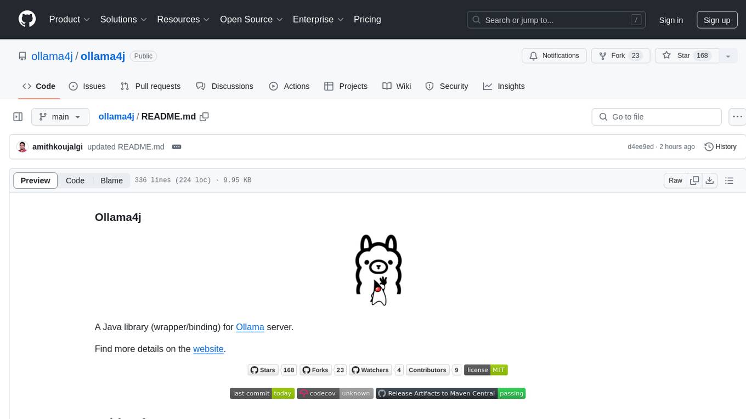Screen dimensions: 746x419
Task: Expand the file tree side panel
Action: (x=18, y=117)
